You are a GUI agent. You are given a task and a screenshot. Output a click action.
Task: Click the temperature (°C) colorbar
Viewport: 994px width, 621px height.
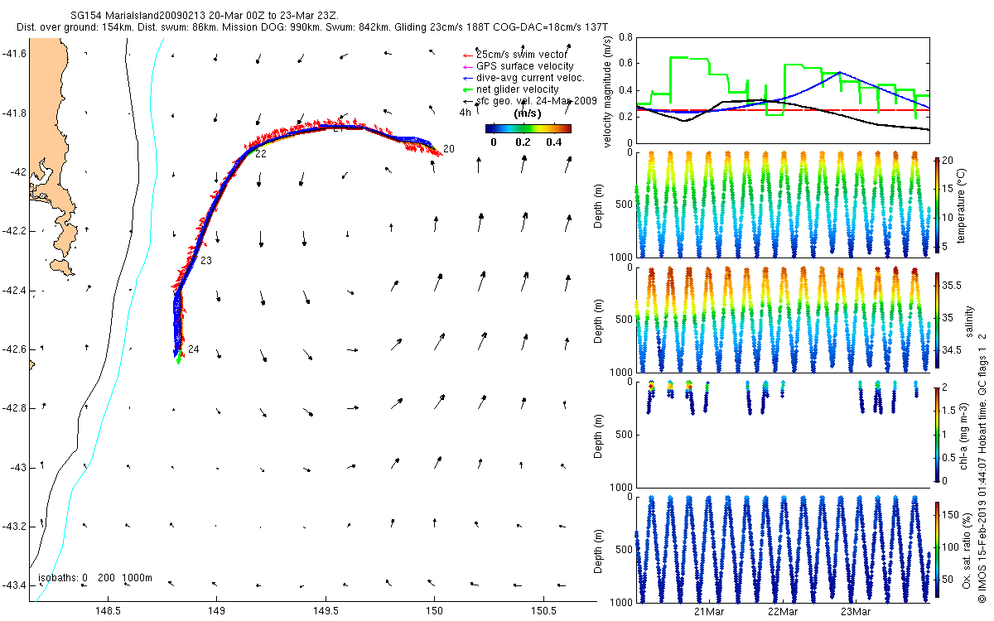tap(936, 204)
